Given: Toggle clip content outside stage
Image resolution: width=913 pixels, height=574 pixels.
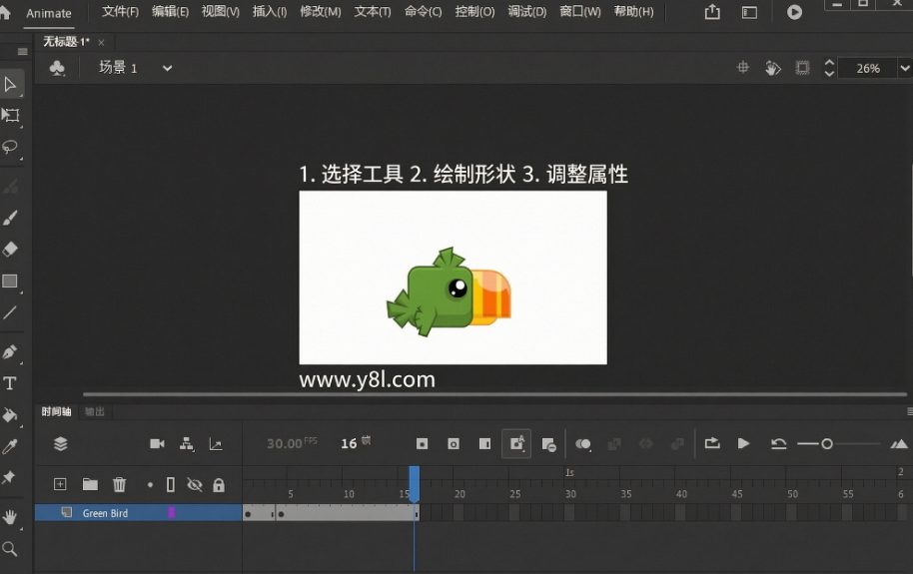Looking at the screenshot, I should (802, 68).
